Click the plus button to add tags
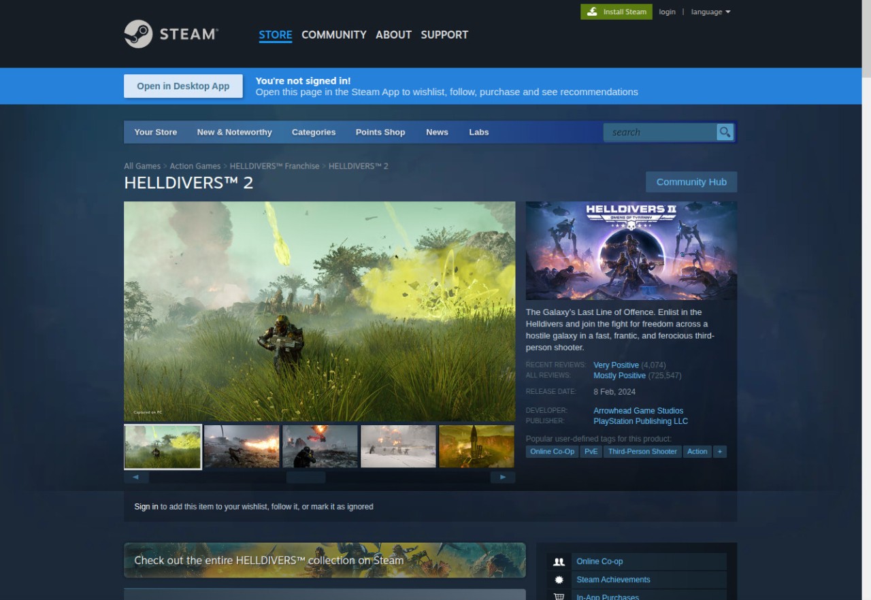Image resolution: width=871 pixels, height=600 pixels. coord(719,452)
